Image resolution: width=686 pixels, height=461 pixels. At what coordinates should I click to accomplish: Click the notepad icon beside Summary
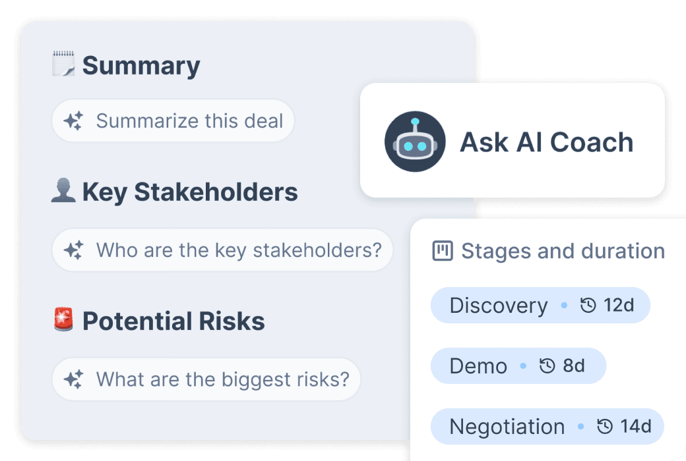tap(65, 64)
